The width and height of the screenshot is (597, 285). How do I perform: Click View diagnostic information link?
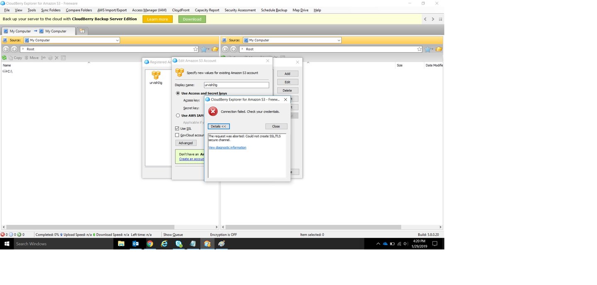coord(227,148)
